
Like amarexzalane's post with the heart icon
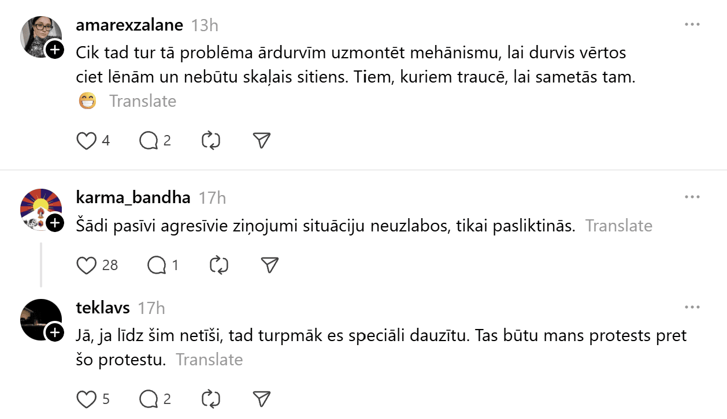(87, 141)
